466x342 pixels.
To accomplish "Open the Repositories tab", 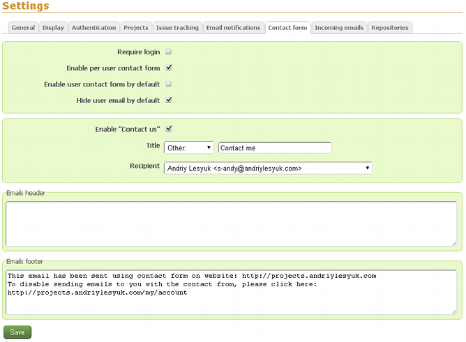I will 390,28.
